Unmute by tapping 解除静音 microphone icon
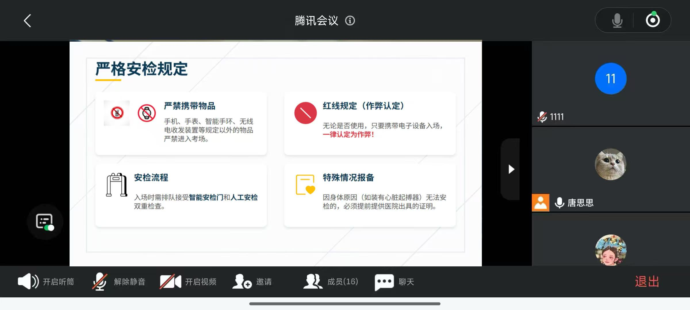 [x=100, y=282]
